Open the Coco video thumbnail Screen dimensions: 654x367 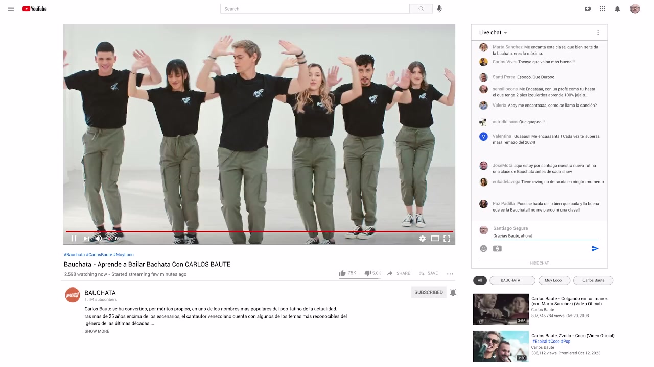point(501,347)
